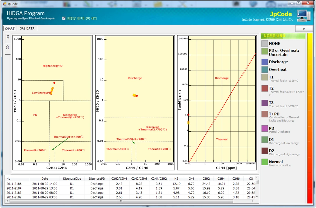The image size is (316, 208).
Task: Click the table's scroll up arrow
Action: [x=256, y=178]
